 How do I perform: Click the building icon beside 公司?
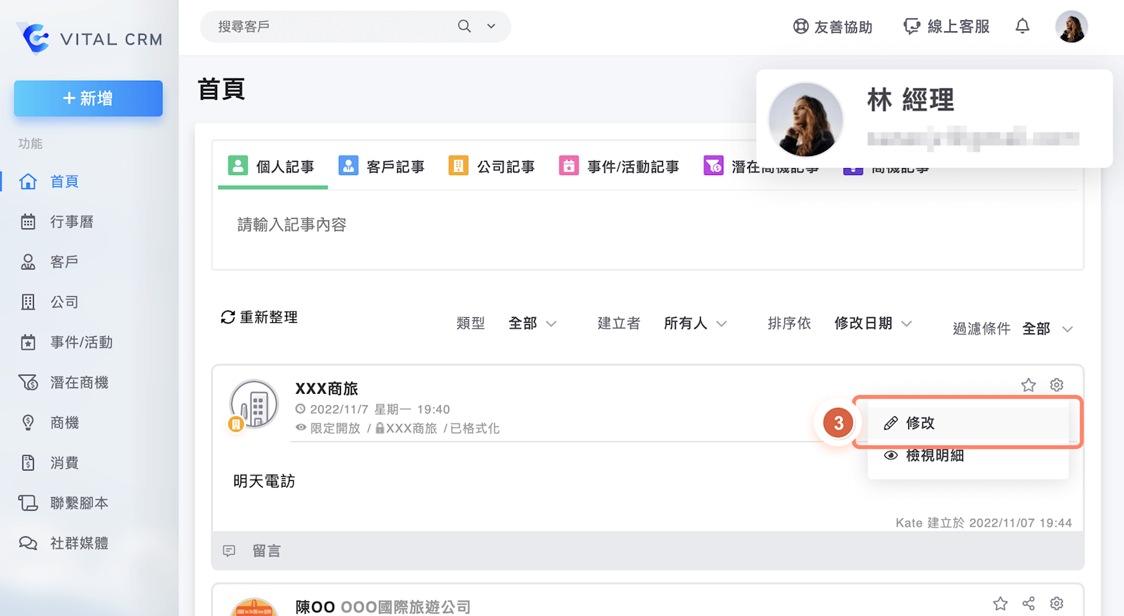coord(28,302)
